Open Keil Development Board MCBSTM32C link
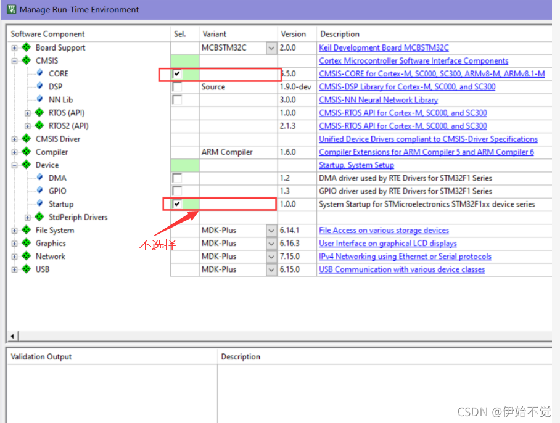This screenshot has width=560, height=423. 384,48
